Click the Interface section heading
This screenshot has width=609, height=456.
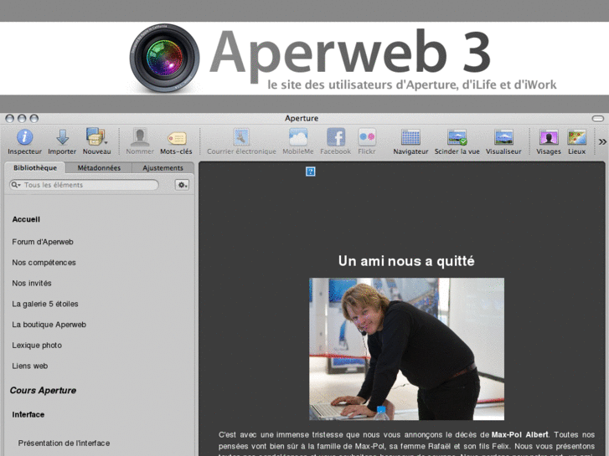point(28,414)
